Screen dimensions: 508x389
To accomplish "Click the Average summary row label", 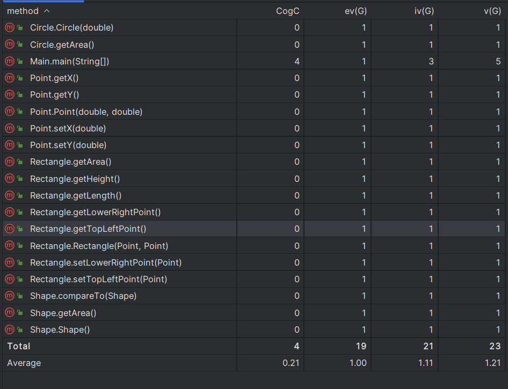I will point(24,363).
